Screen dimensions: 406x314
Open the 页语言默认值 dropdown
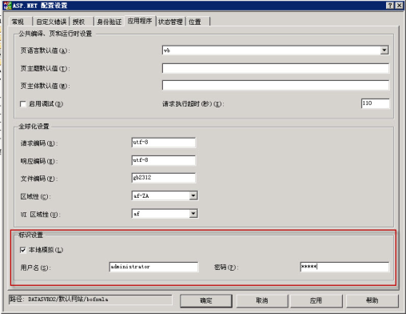pos(384,50)
